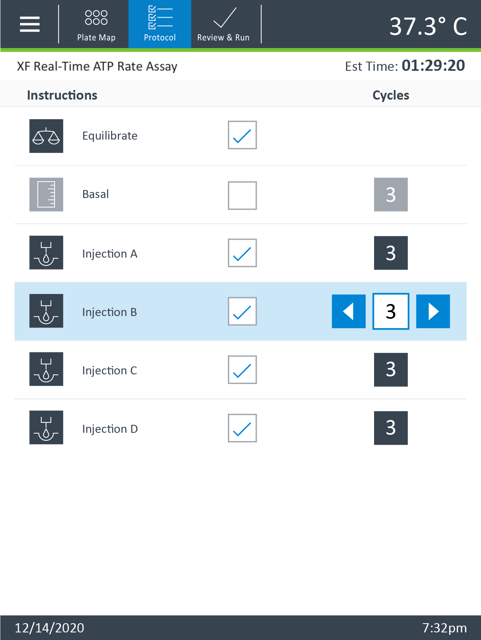Decrease Injection B cycles with left arrow

(x=348, y=311)
